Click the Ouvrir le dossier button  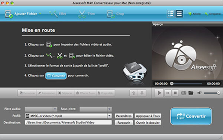click(148, 123)
